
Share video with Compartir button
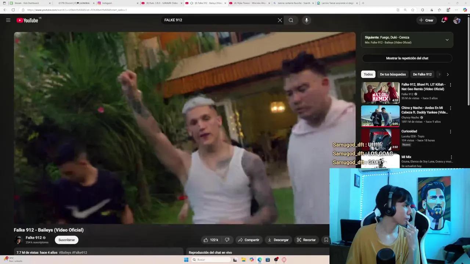pyautogui.click(x=249, y=240)
